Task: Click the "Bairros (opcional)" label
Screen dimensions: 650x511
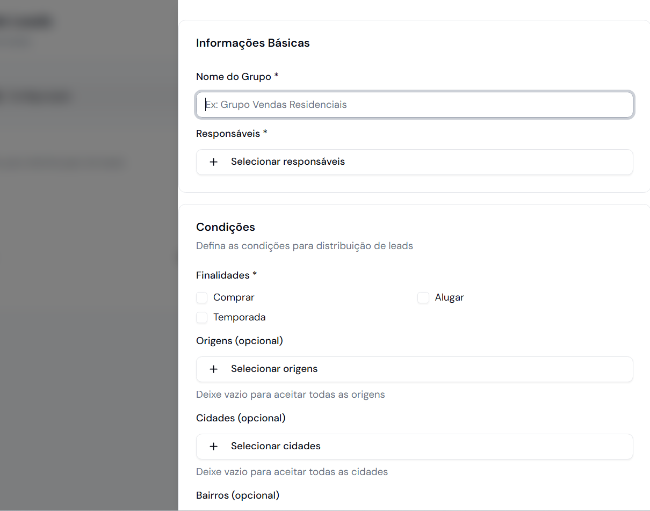Action: (237, 495)
